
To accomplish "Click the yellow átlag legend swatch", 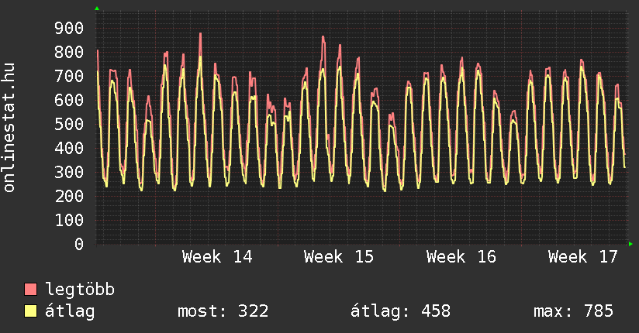I will click(x=31, y=311).
